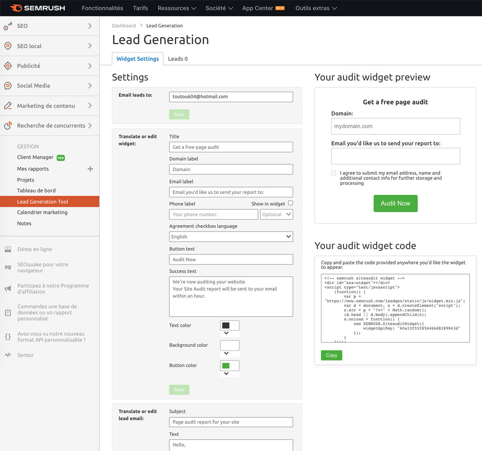Expand Recherche de concurrents chevron

pyautogui.click(x=90, y=125)
